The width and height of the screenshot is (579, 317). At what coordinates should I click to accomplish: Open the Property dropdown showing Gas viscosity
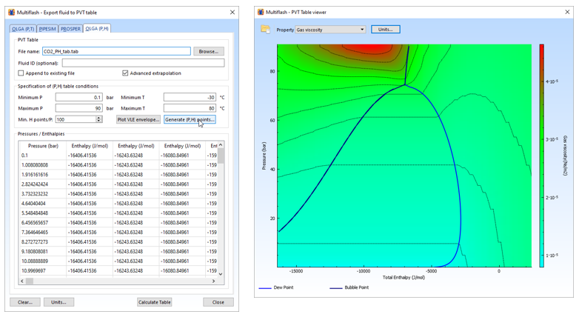point(330,30)
